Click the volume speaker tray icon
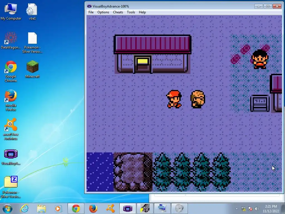The width and height of the screenshot is (285, 214). coord(257,209)
